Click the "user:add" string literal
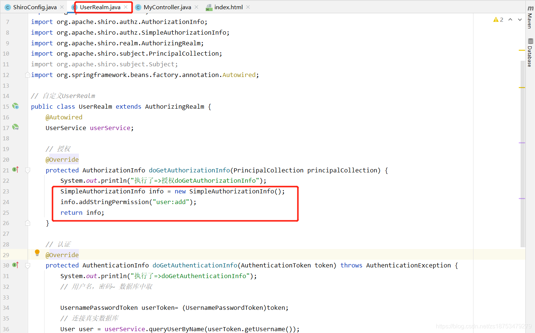The image size is (535, 333). [171, 202]
